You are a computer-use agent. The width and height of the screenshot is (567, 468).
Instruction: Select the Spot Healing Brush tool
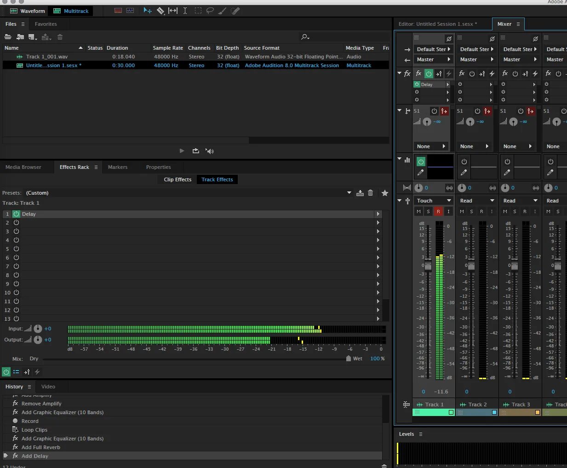(235, 11)
